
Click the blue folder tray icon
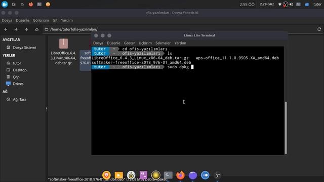click(307, 5)
